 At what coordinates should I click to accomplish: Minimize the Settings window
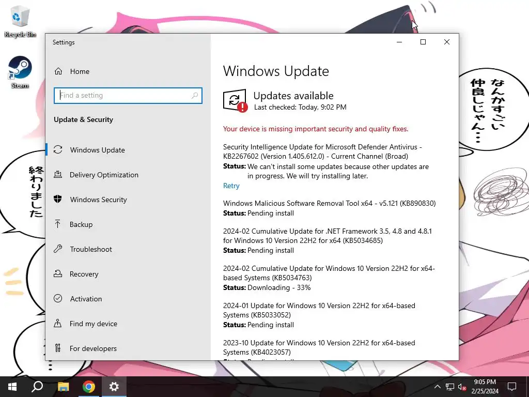[399, 42]
